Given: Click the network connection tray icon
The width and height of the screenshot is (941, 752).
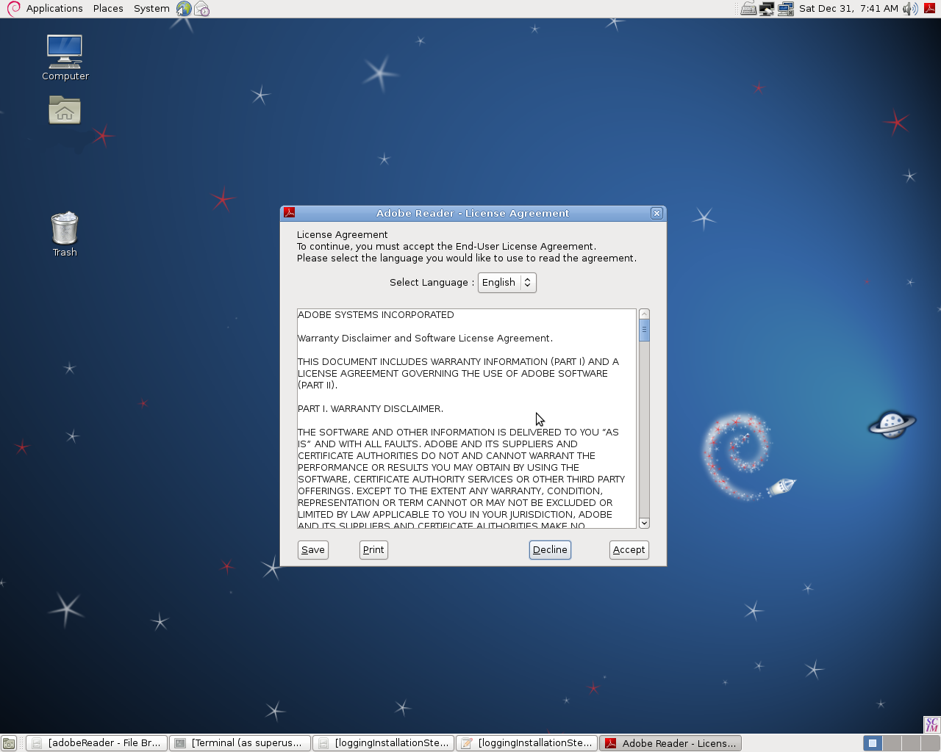Looking at the screenshot, I should [x=767, y=9].
